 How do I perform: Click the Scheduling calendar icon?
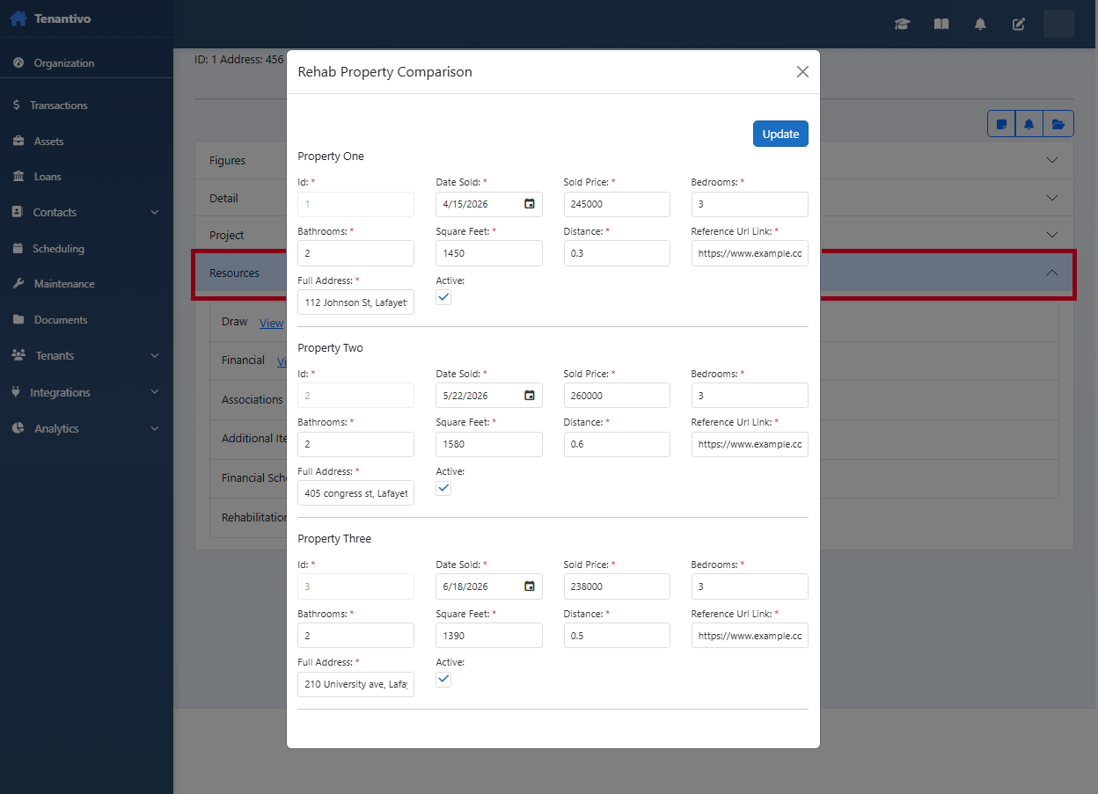tap(18, 249)
